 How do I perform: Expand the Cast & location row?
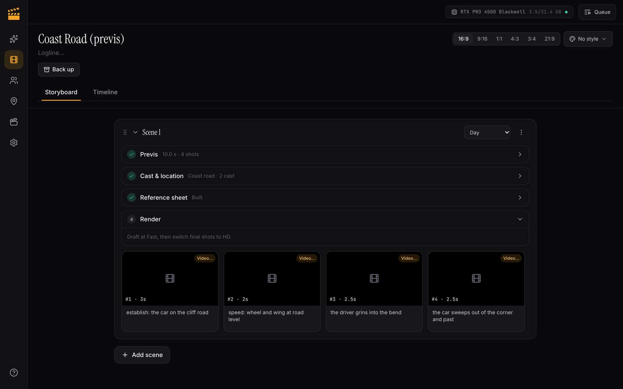pyautogui.click(x=325, y=176)
